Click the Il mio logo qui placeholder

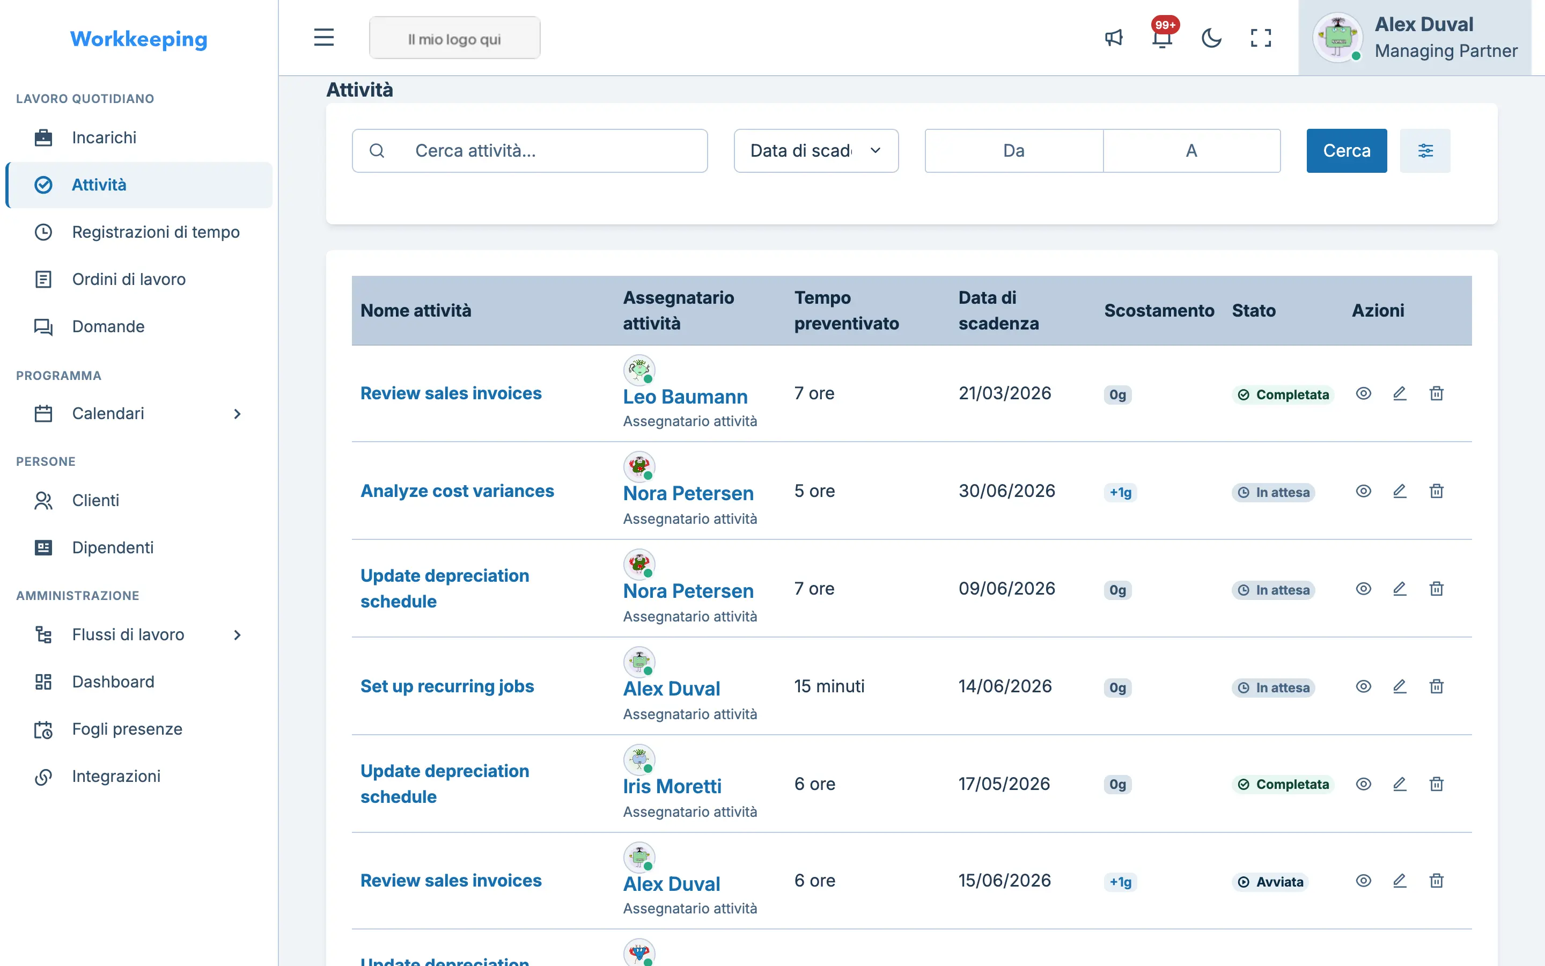point(454,38)
